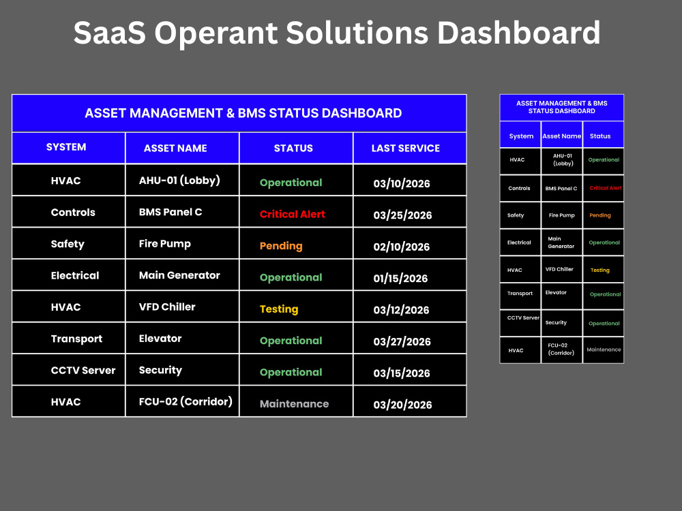
Task: Click the 'Status' header in the compact table
Action: click(599, 136)
